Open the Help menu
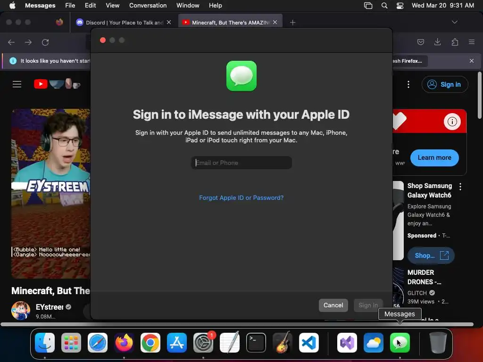 point(215,5)
